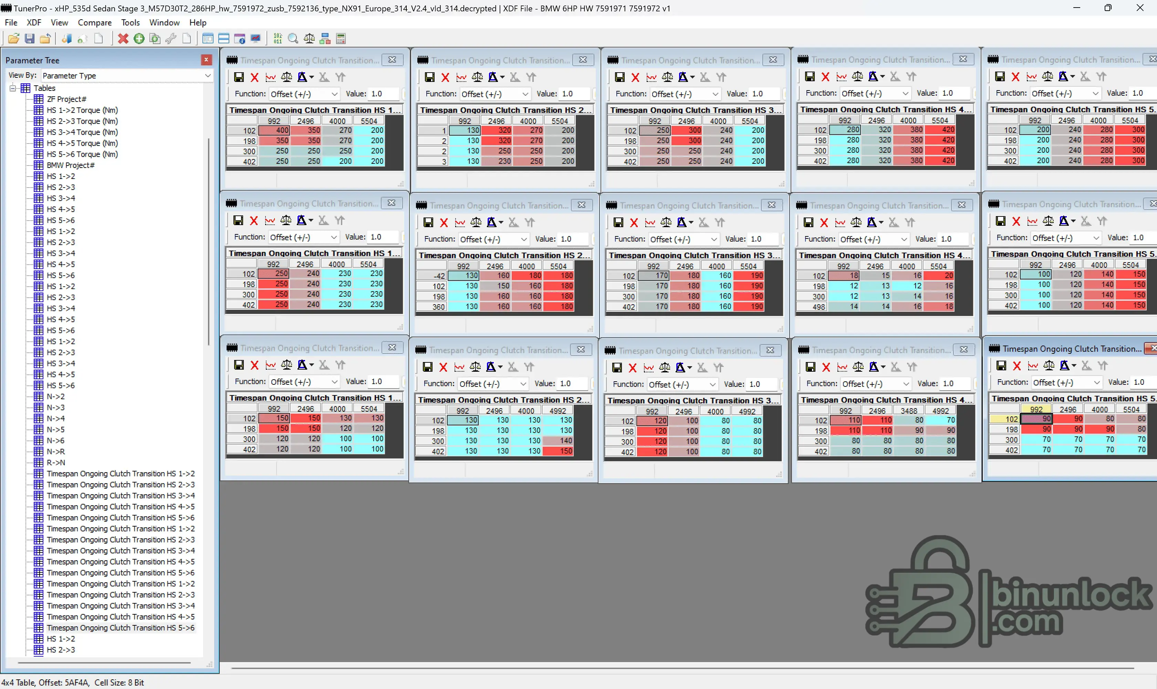Screen dimensions: 1157x689
Task: Click the window-with-info-badge toolbar icon
Action: click(x=240, y=39)
